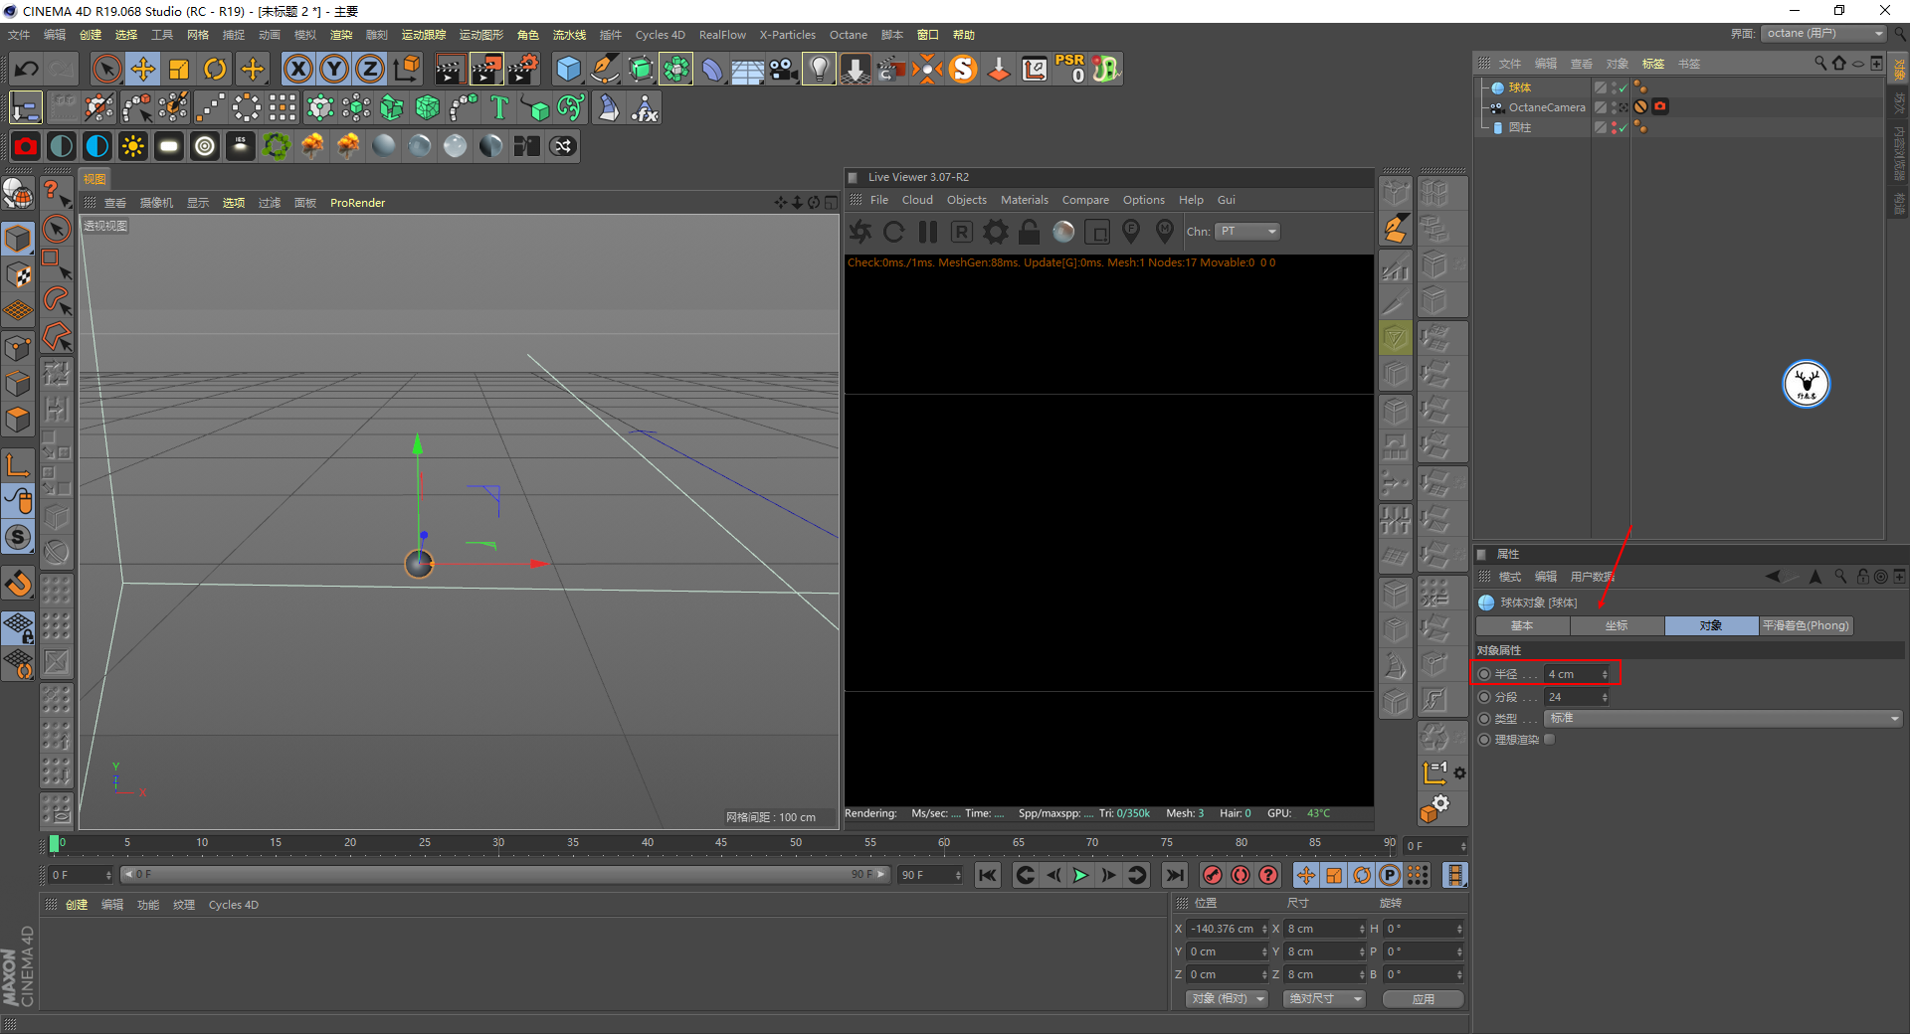
Task: Toggle the 理想渲染 checkbox
Action: tap(1549, 740)
